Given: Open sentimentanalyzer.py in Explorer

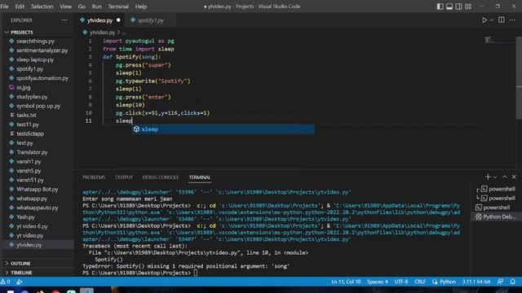Looking at the screenshot, I should pyautogui.click(x=42, y=50).
